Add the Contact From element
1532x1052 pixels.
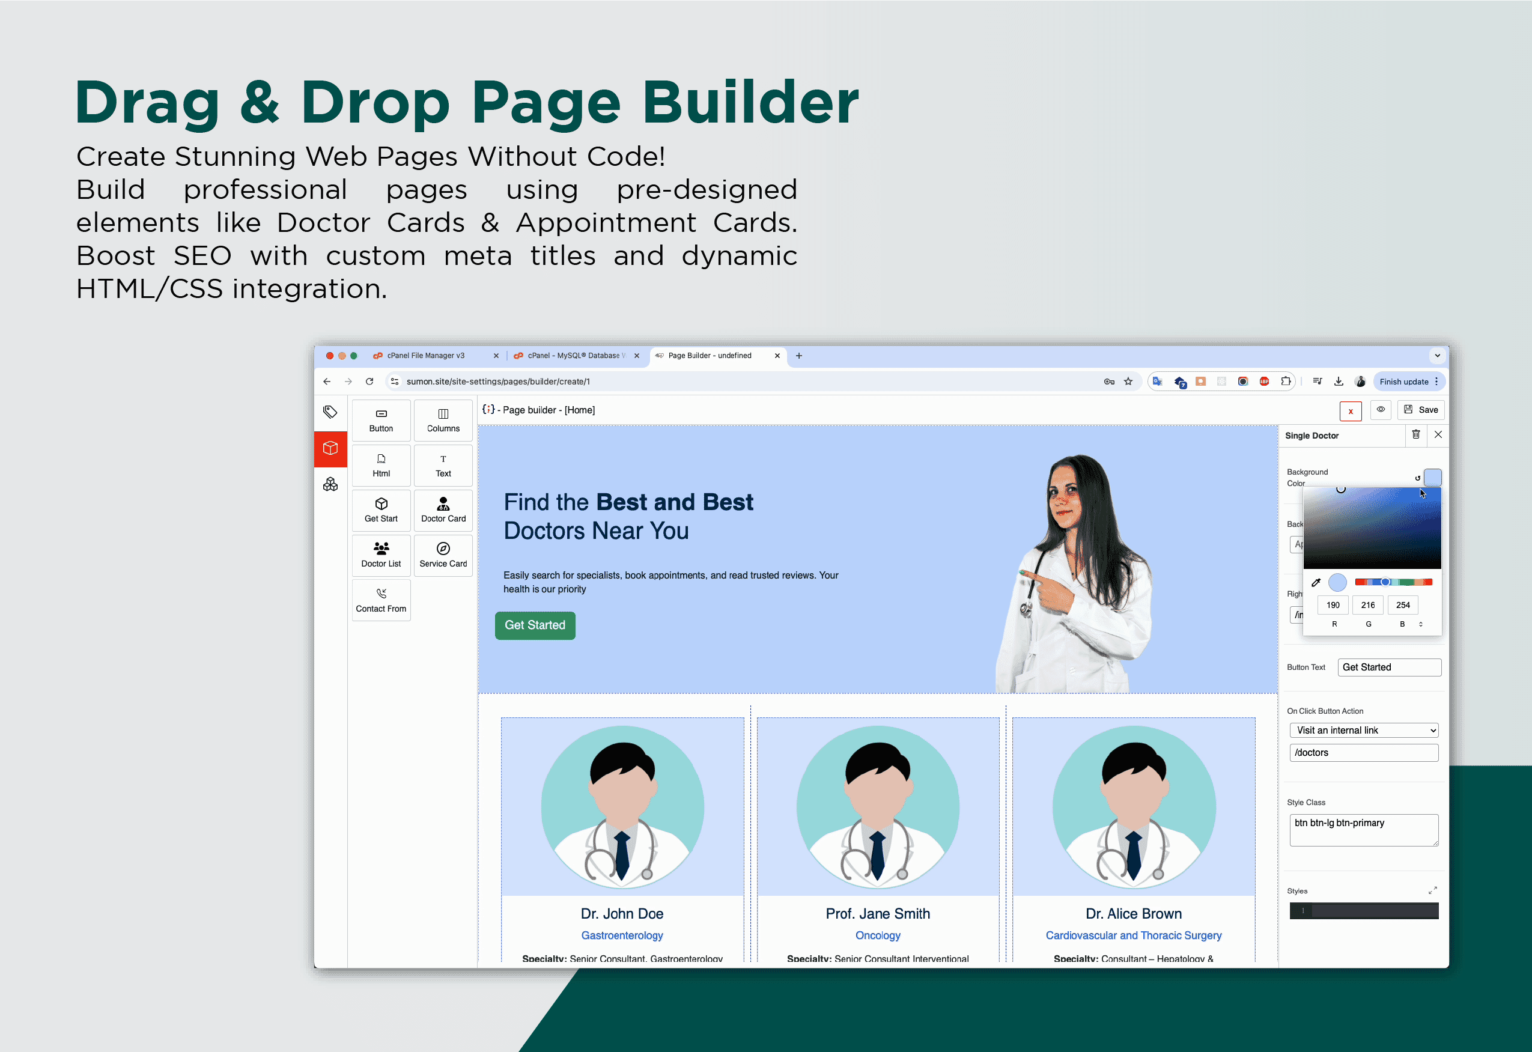381,600
